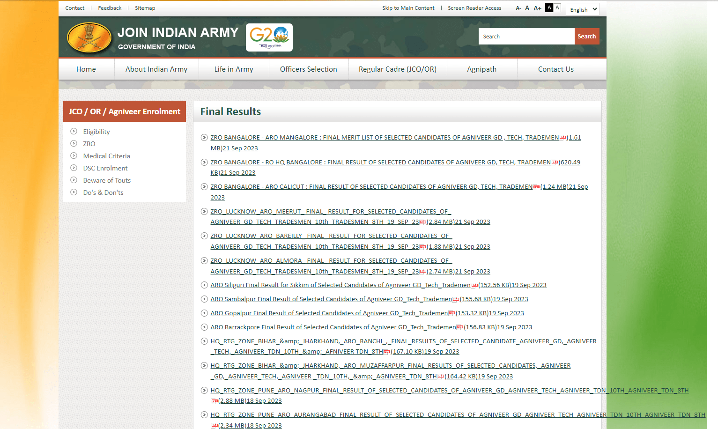Click arrow bullet beside ARO Calicut result
This screenshot has width=718, height=429.
(x=204, y=187)
